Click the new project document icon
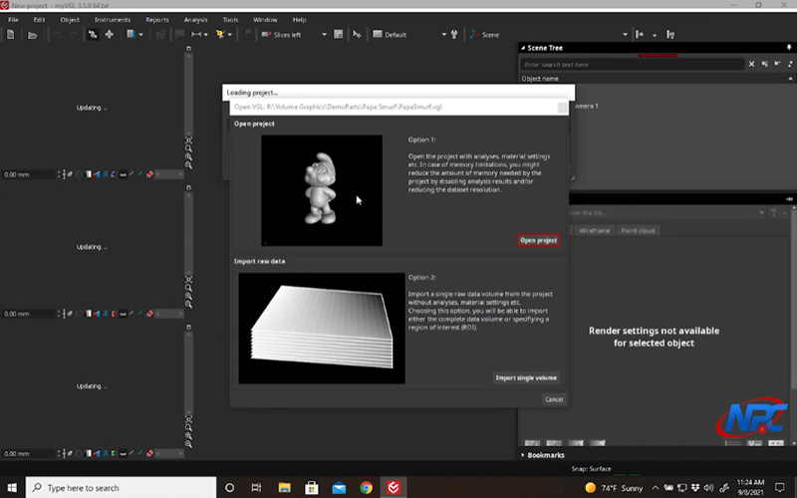Image resolution: width=797 pixels, height=498 pixels. (x=11, y=35)
